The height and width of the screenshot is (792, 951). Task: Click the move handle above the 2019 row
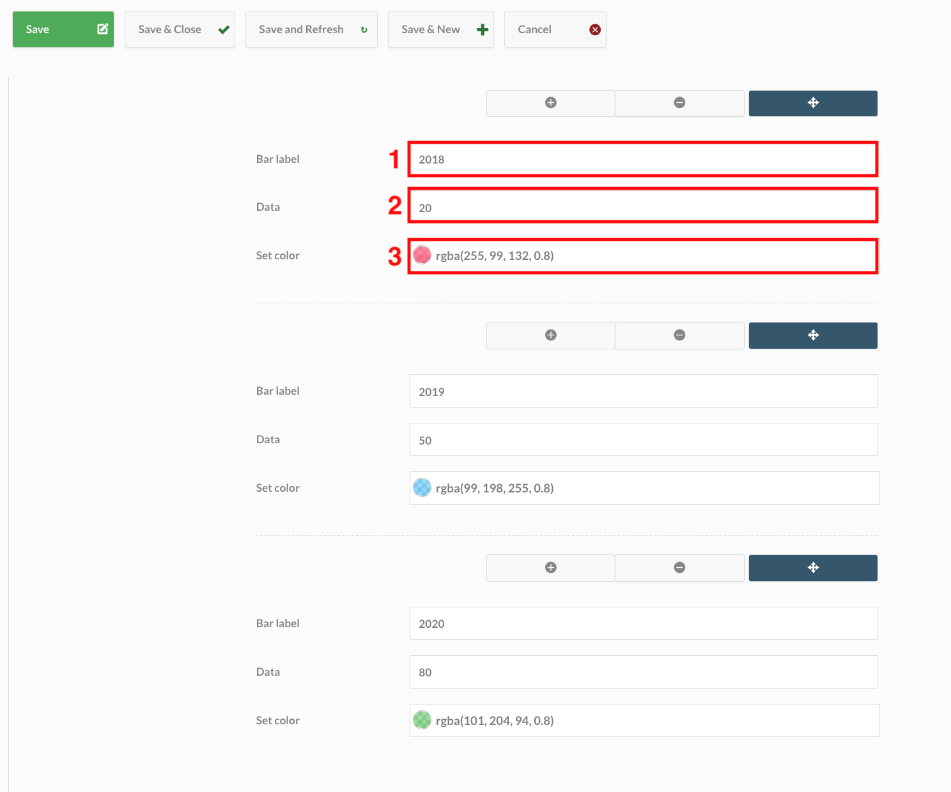pyautogui.click(x=812, y=335)
